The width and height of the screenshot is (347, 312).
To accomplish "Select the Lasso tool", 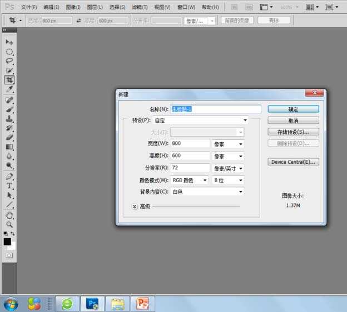I will (9, 61).
